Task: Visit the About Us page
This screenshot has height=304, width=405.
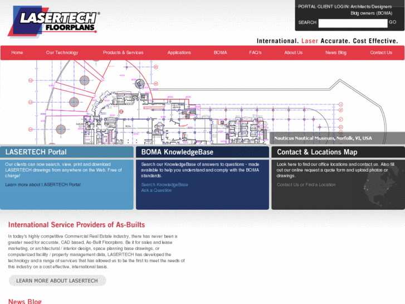Action: (x=294, y=52)
